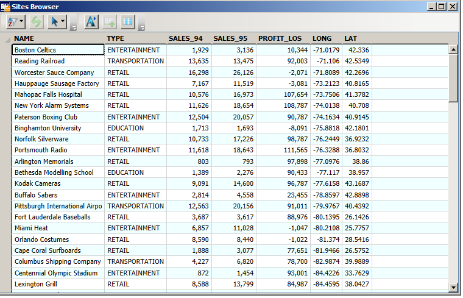Click the column settings table icon
Screen dimensions: 463x298
coord(127,22)
